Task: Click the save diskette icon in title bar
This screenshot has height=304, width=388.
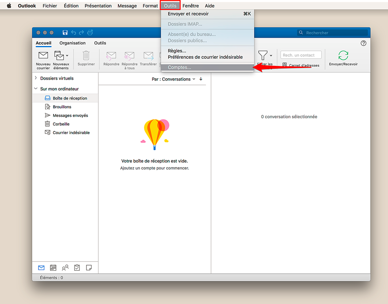Action: click(65, 33)
